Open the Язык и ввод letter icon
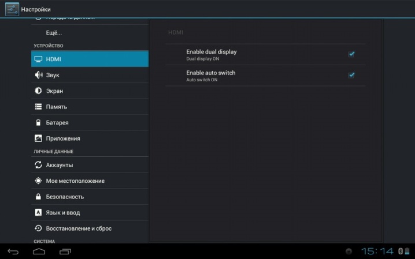 click(38, 212)
